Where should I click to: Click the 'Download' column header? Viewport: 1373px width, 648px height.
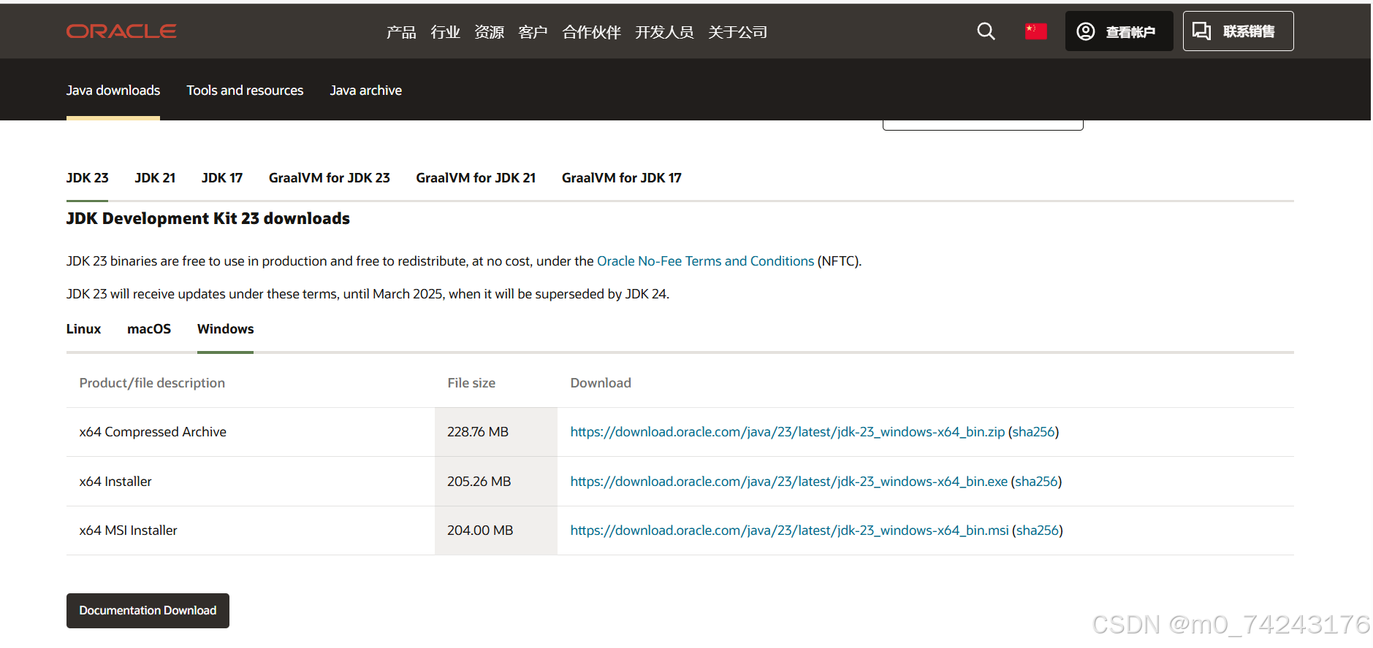point(601,383)
